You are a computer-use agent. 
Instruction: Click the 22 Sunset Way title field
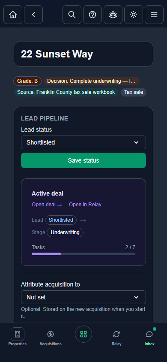(83, 54)
